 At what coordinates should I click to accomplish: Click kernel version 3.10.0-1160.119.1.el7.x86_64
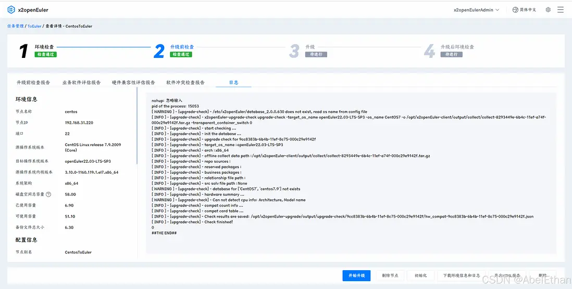(92, 172)
